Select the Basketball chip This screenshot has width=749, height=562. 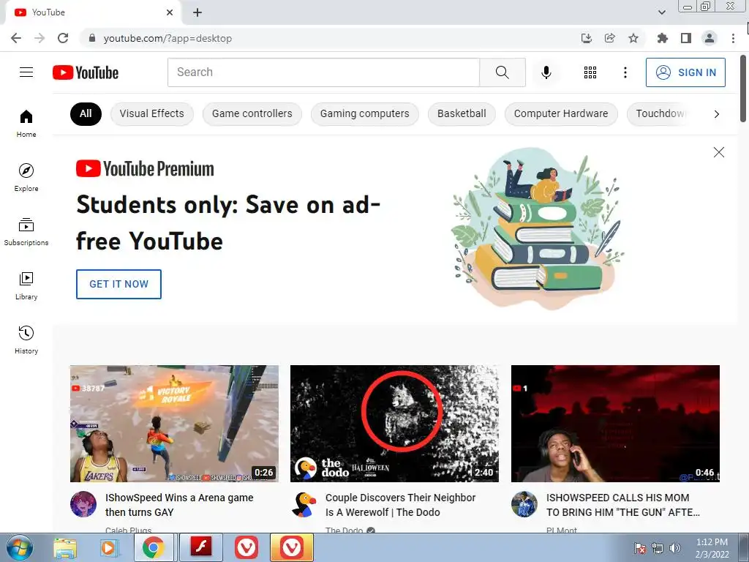tap(462, 113)
